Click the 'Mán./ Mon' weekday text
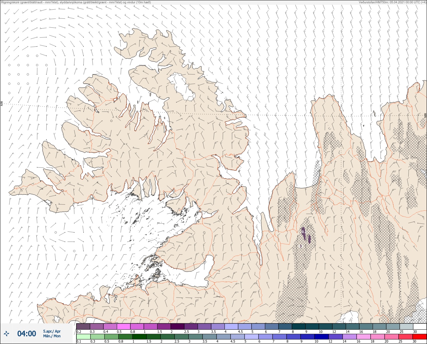This screenshot has width=427, height=344. (x=52, y=336)
